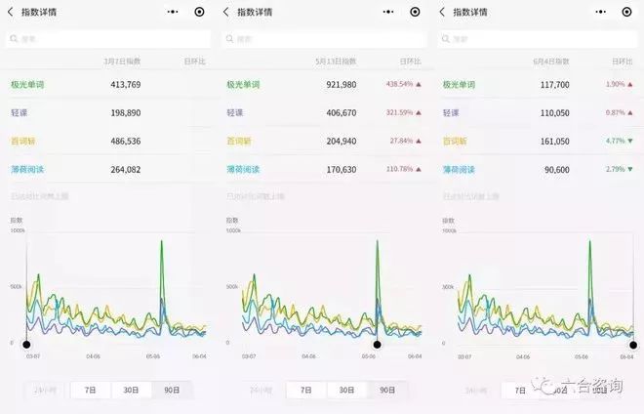
Task: Tap back arrow in the middle panel
Action: 226,12
